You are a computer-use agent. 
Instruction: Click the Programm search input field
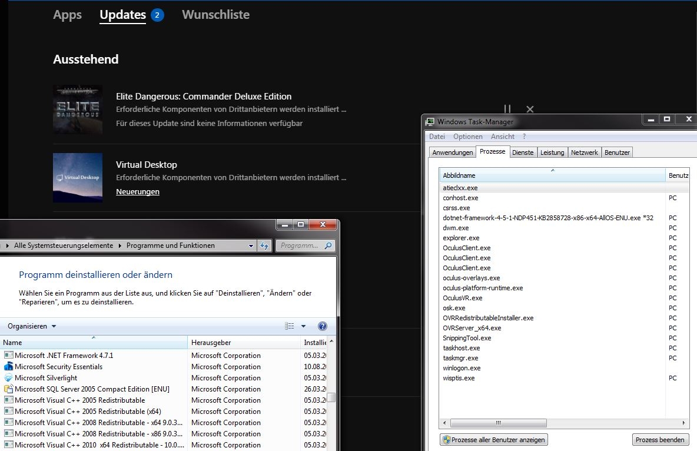click(300, 246)
